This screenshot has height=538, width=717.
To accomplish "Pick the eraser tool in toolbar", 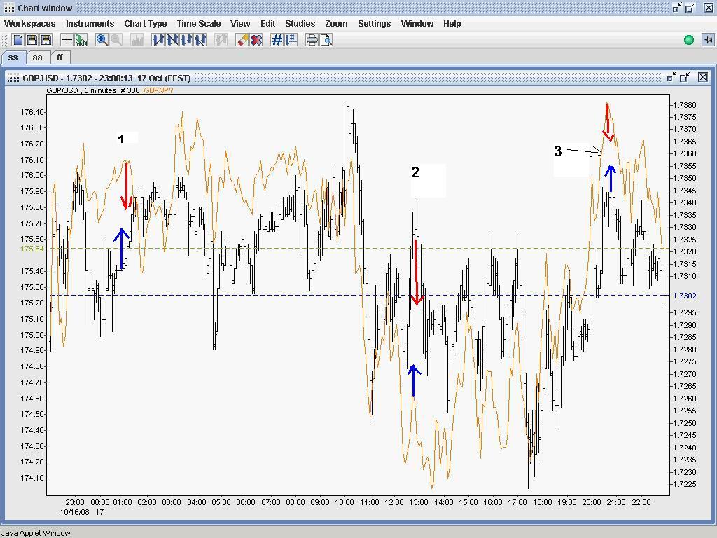I will pos(242,40).
